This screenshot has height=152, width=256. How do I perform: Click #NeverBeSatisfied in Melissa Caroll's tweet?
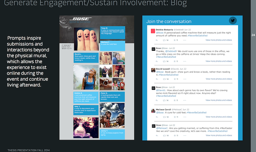tap(196, 113)
